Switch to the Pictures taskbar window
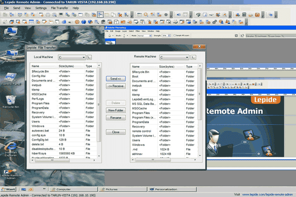The width and height of the screenshot is (296, 197). point(123,189)
